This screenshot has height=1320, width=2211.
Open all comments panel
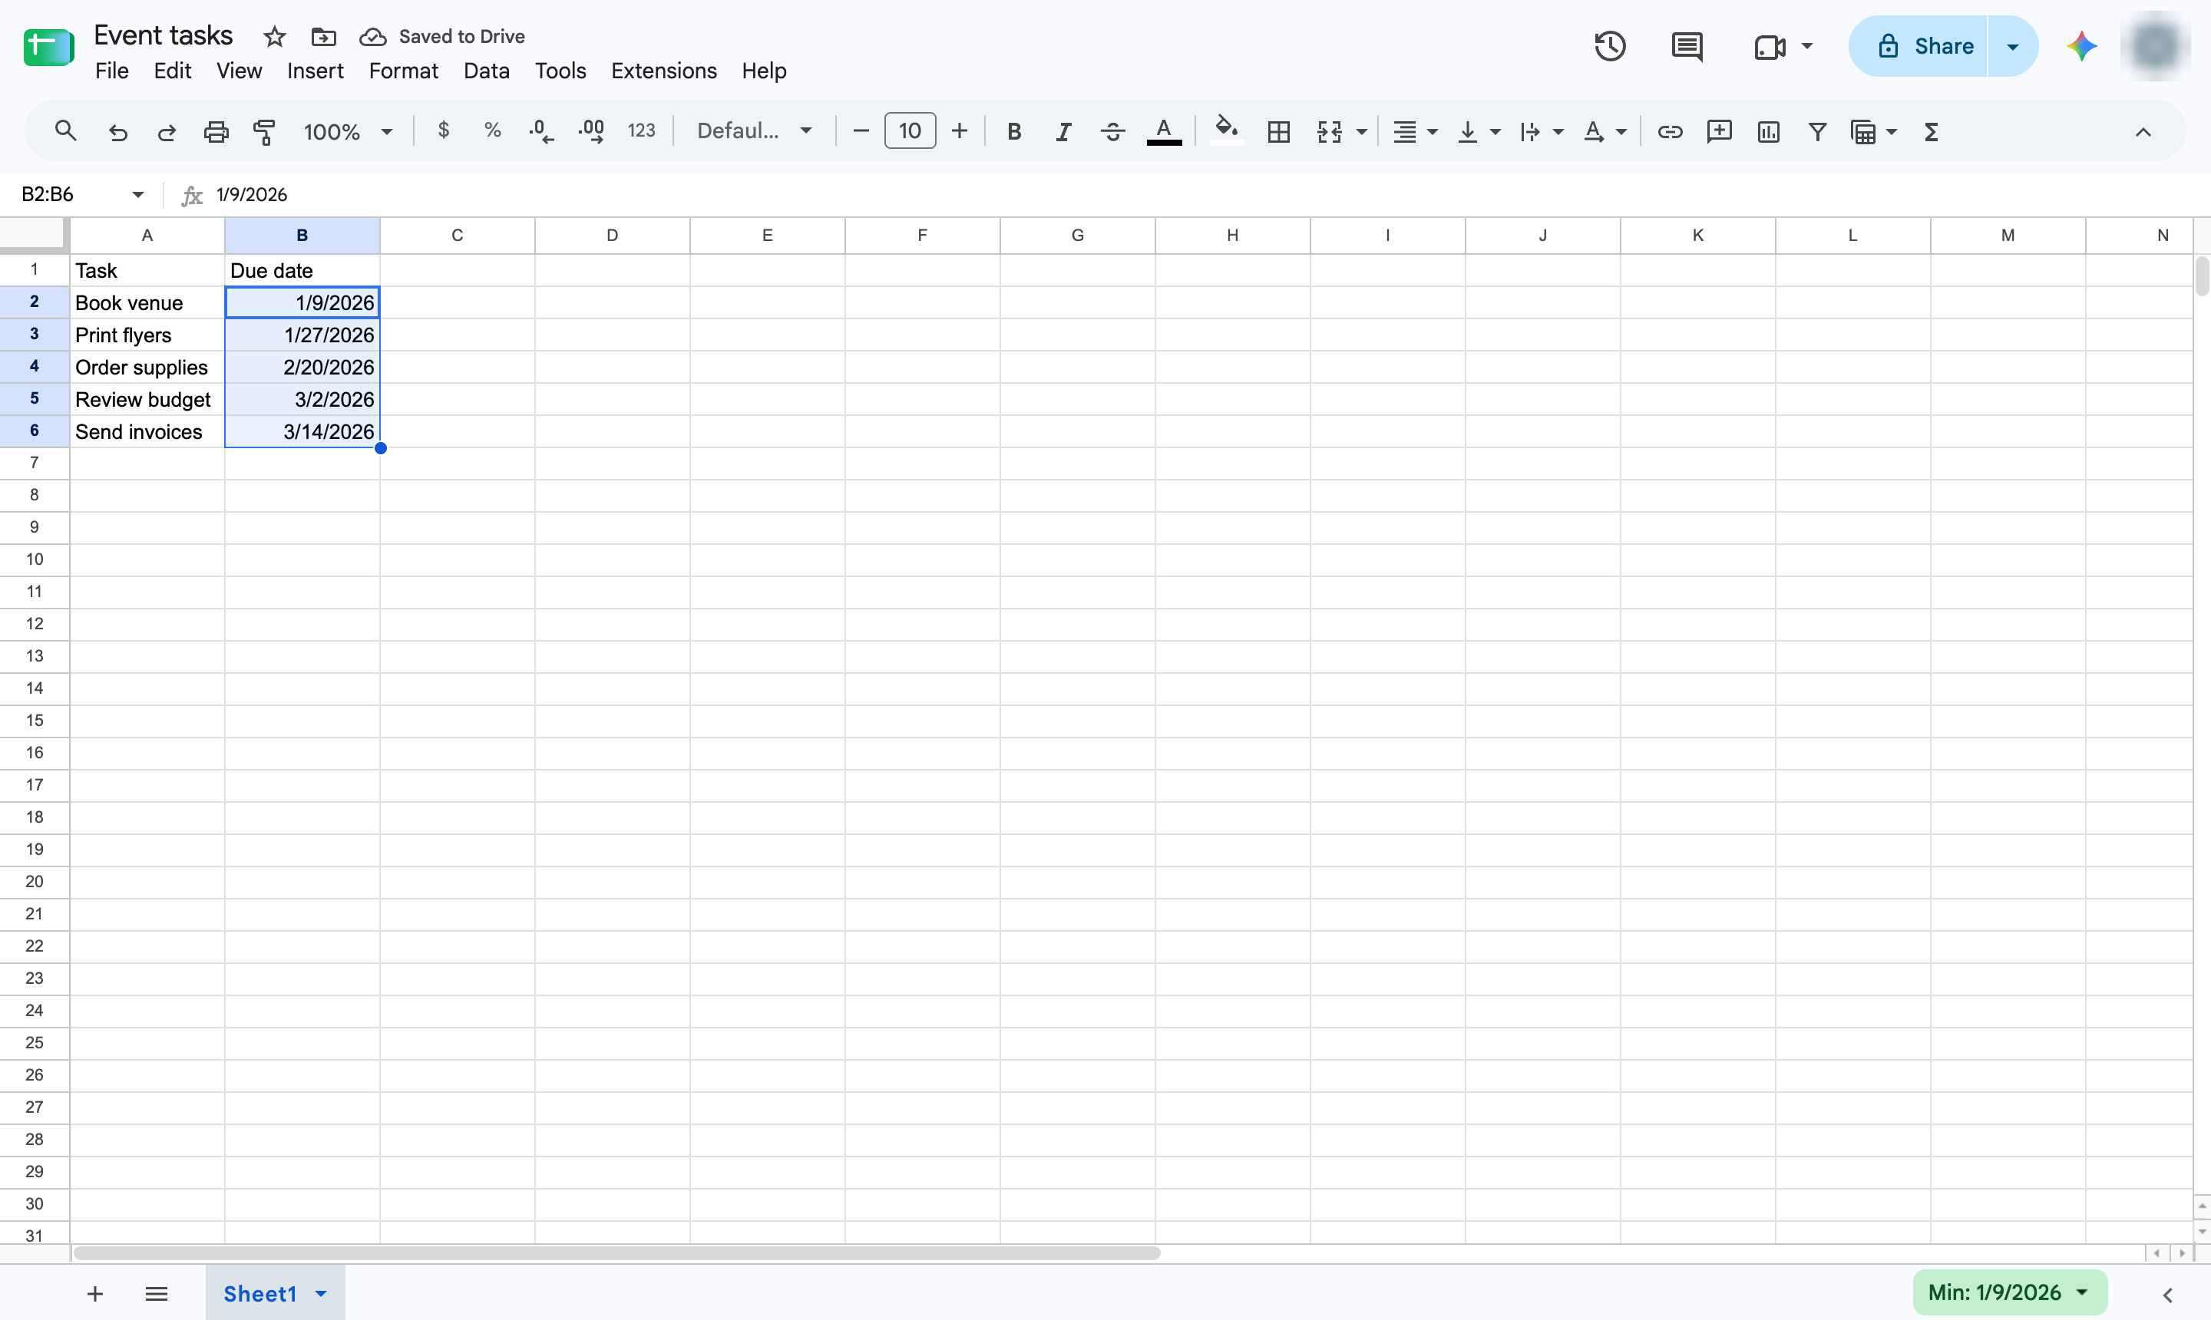(1687, 46)
